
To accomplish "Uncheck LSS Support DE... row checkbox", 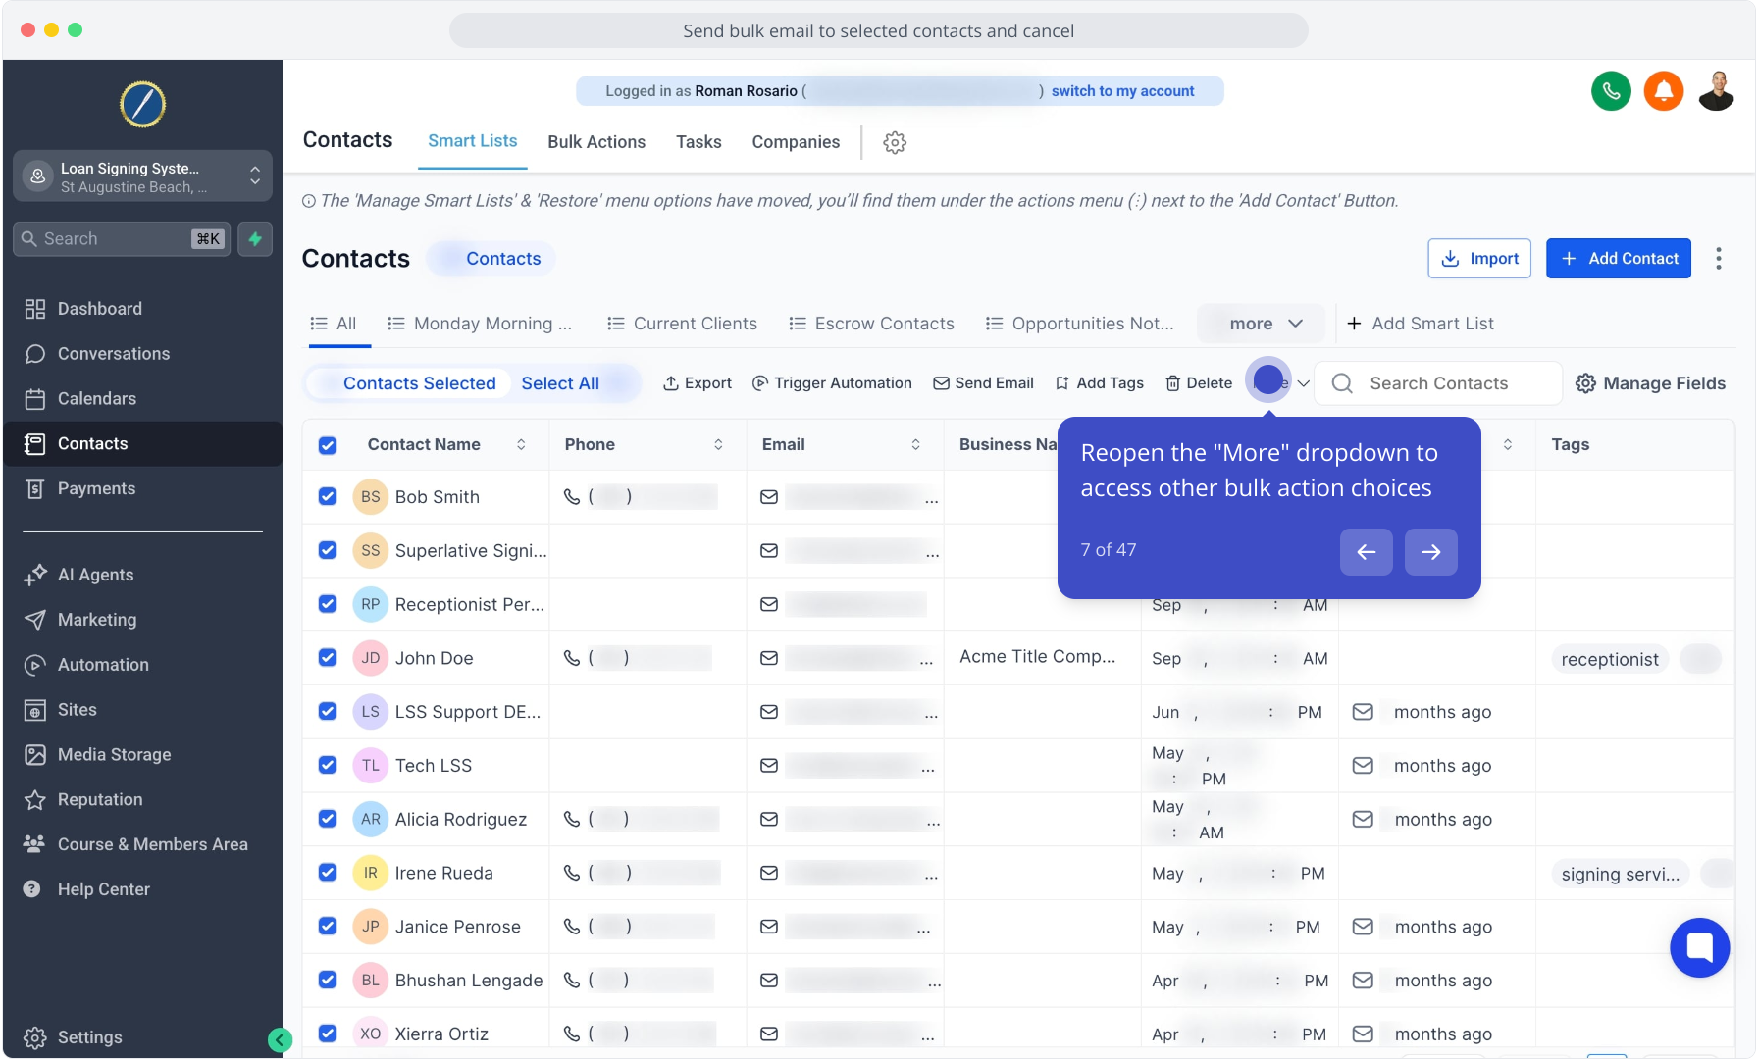I will (328, 712).
